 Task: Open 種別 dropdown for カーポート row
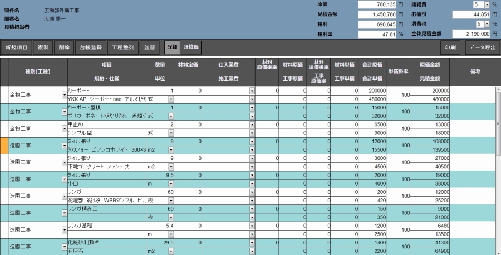click(65, 95)
